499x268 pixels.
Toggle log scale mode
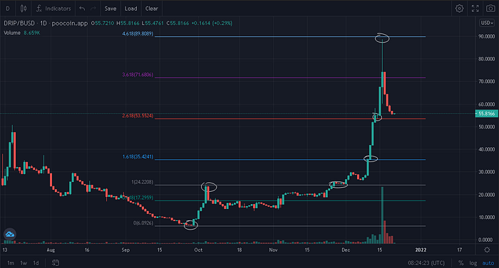[x=473, y=263]
